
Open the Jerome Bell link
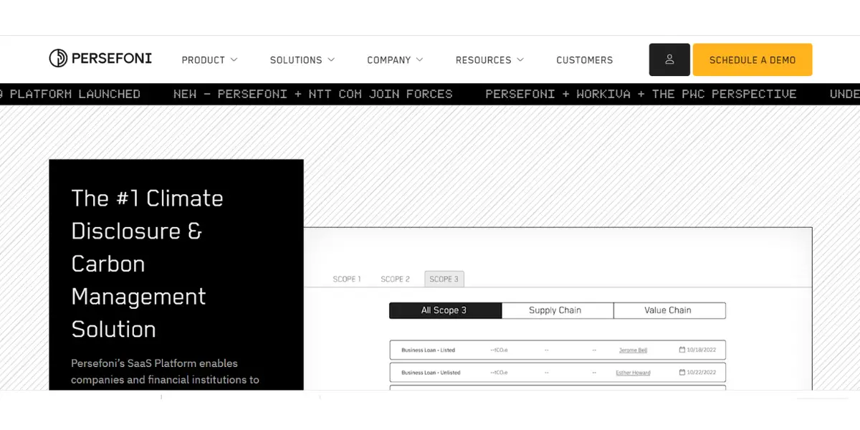coord(633,350)
